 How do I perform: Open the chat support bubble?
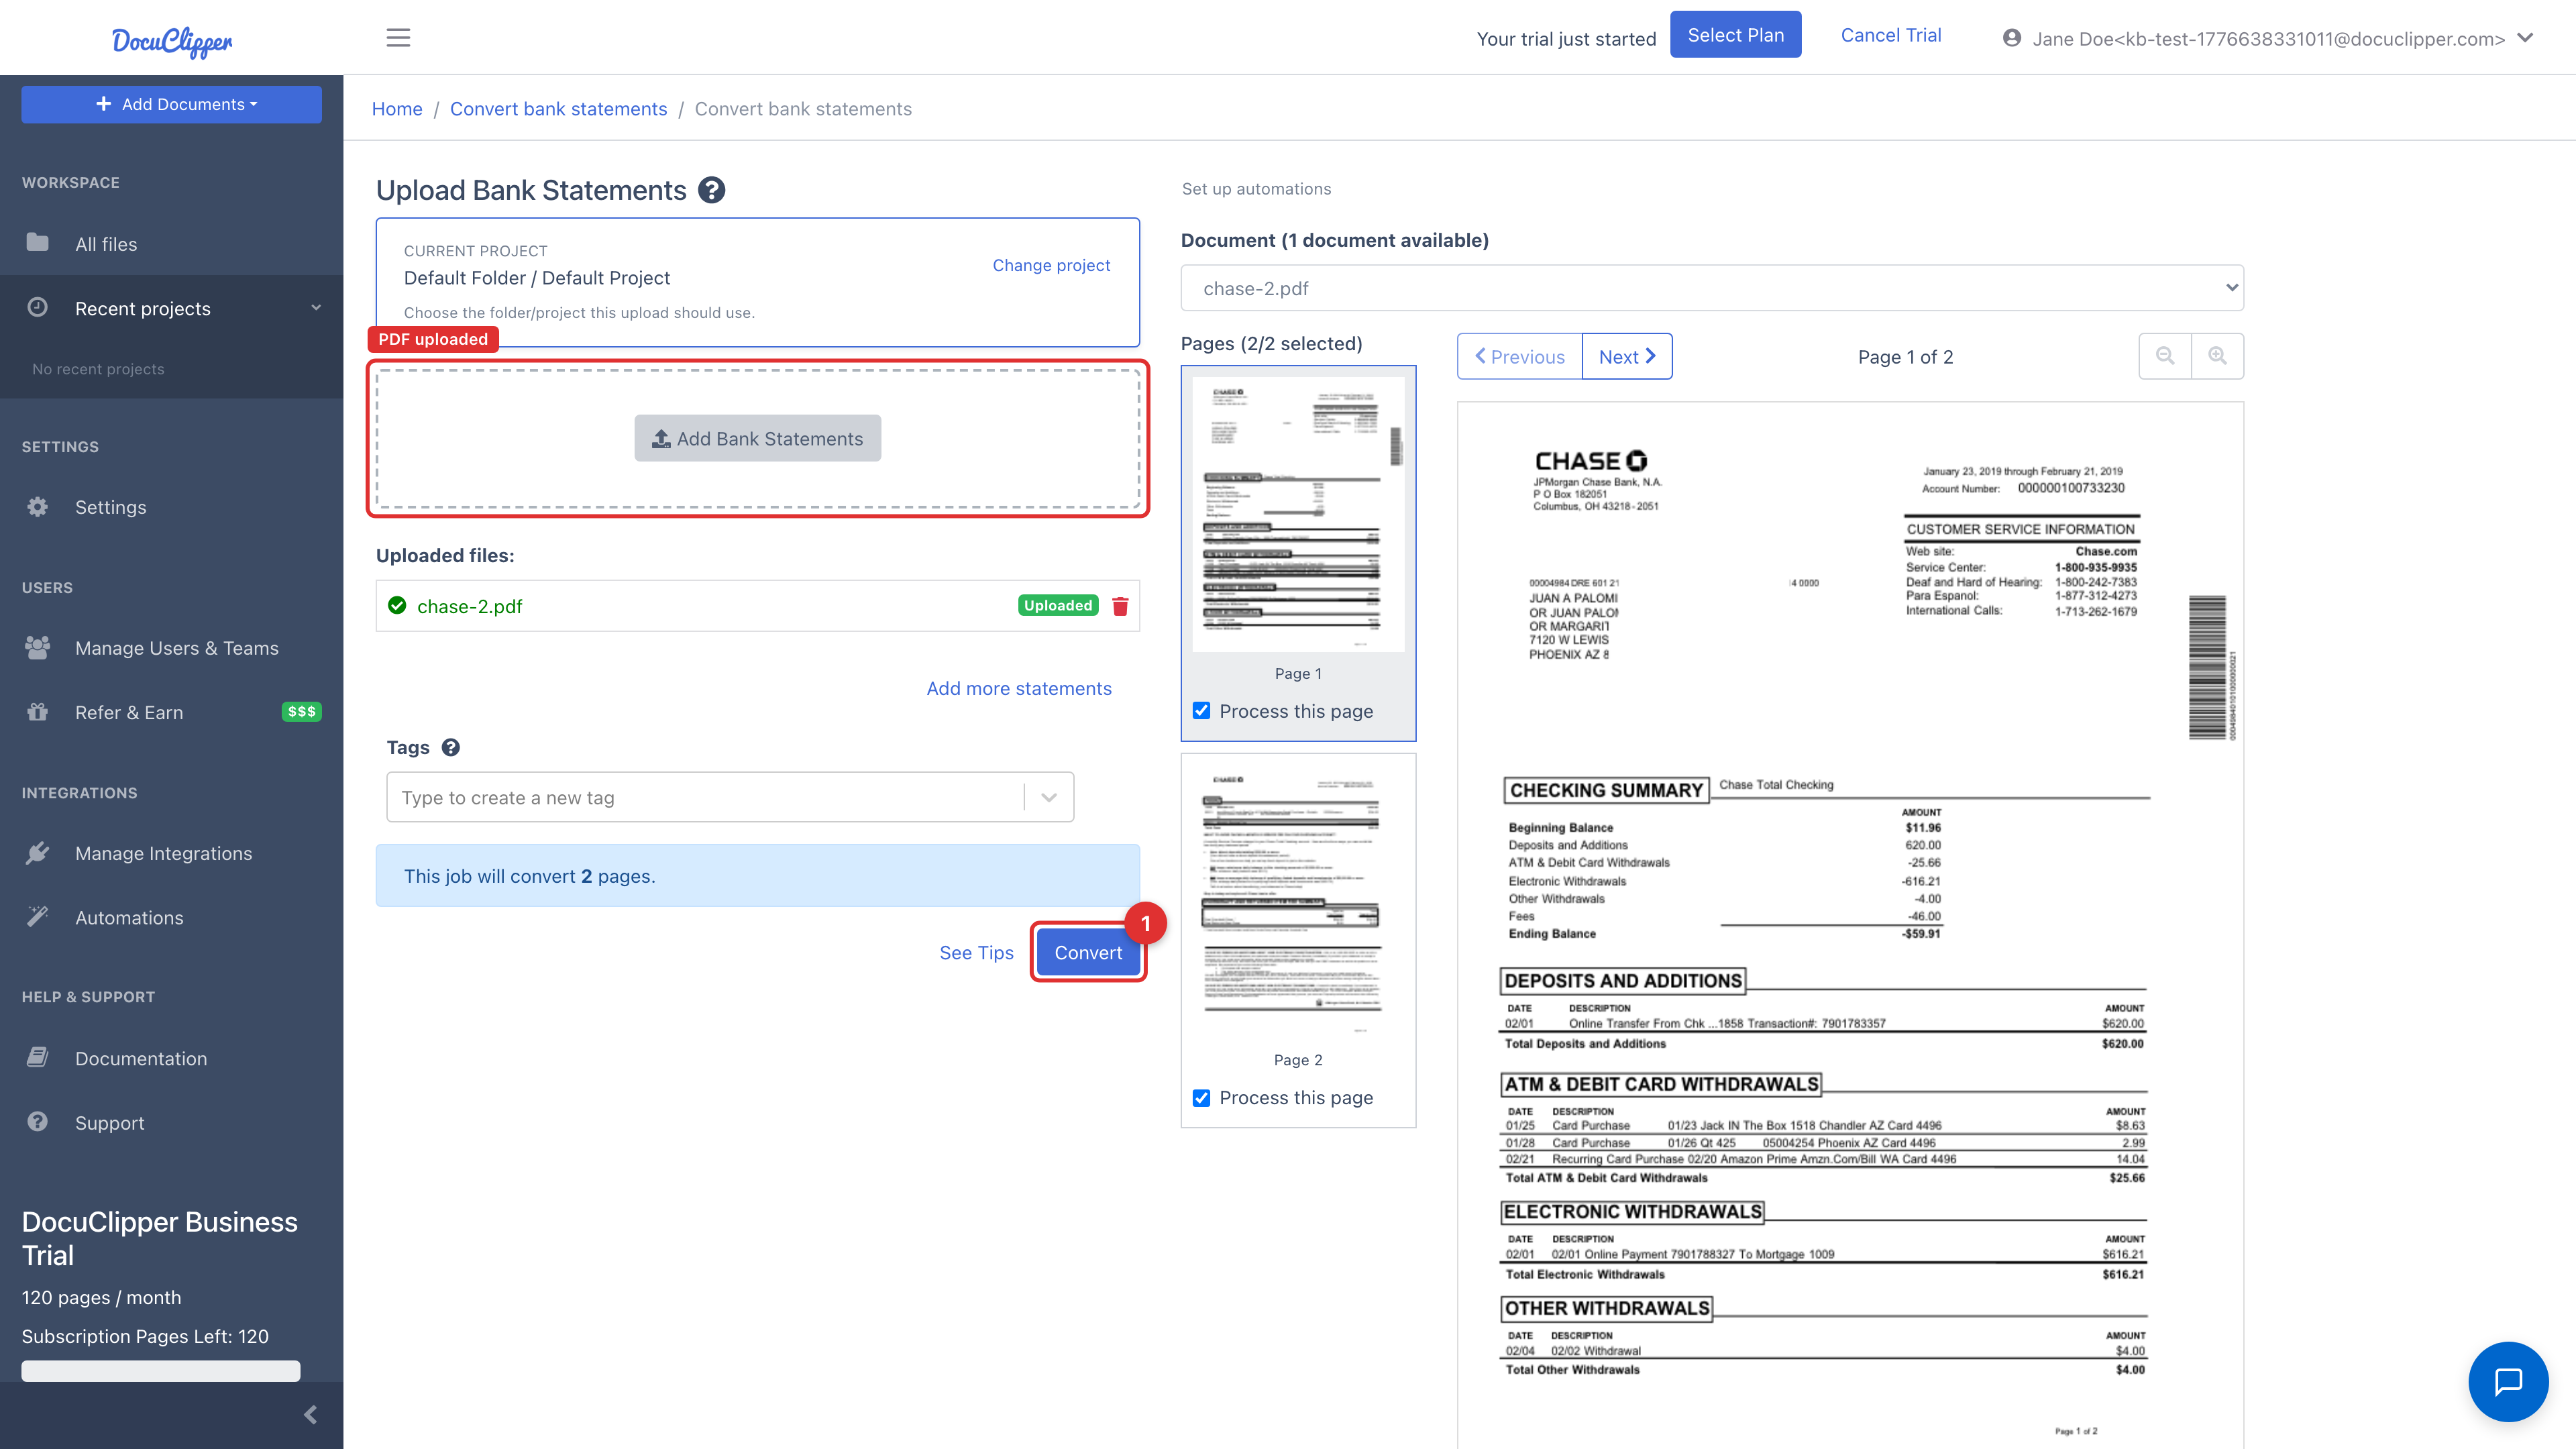tap(2508, 1381)
